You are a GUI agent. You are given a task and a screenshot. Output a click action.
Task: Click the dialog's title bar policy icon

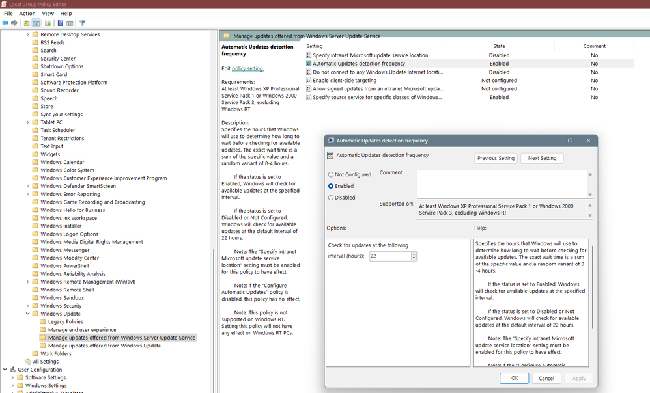pos(331,141)
